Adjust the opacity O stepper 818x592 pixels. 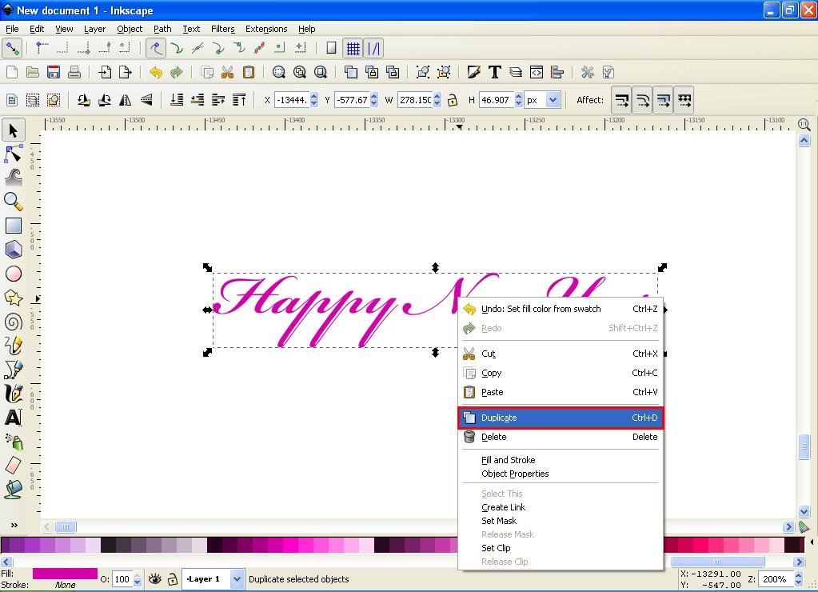(x=138, y=579)
